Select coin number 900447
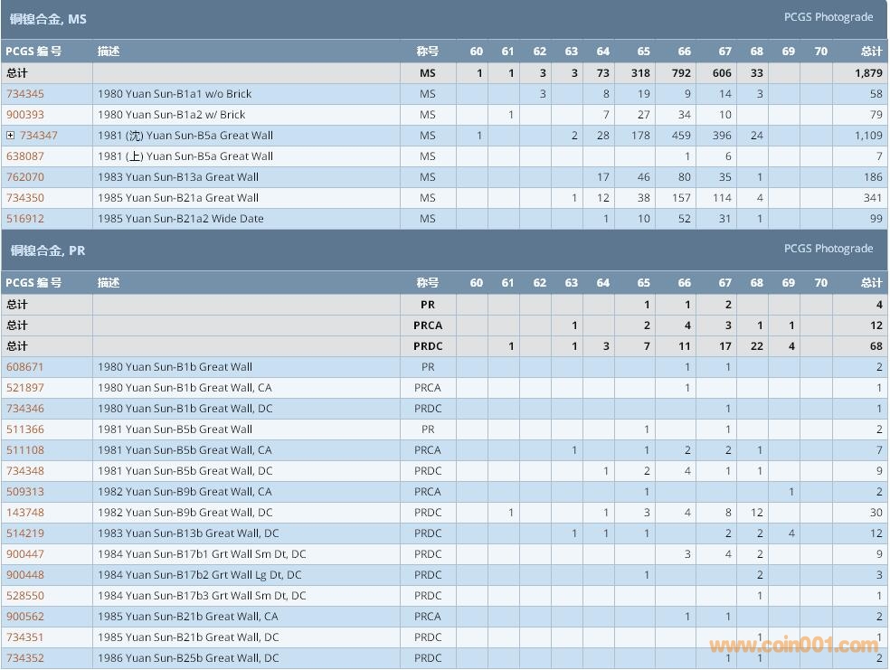890x670 pixels. point(25,554)
